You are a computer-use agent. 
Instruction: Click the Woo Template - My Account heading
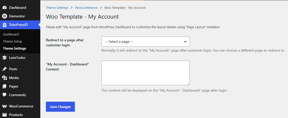82,17
